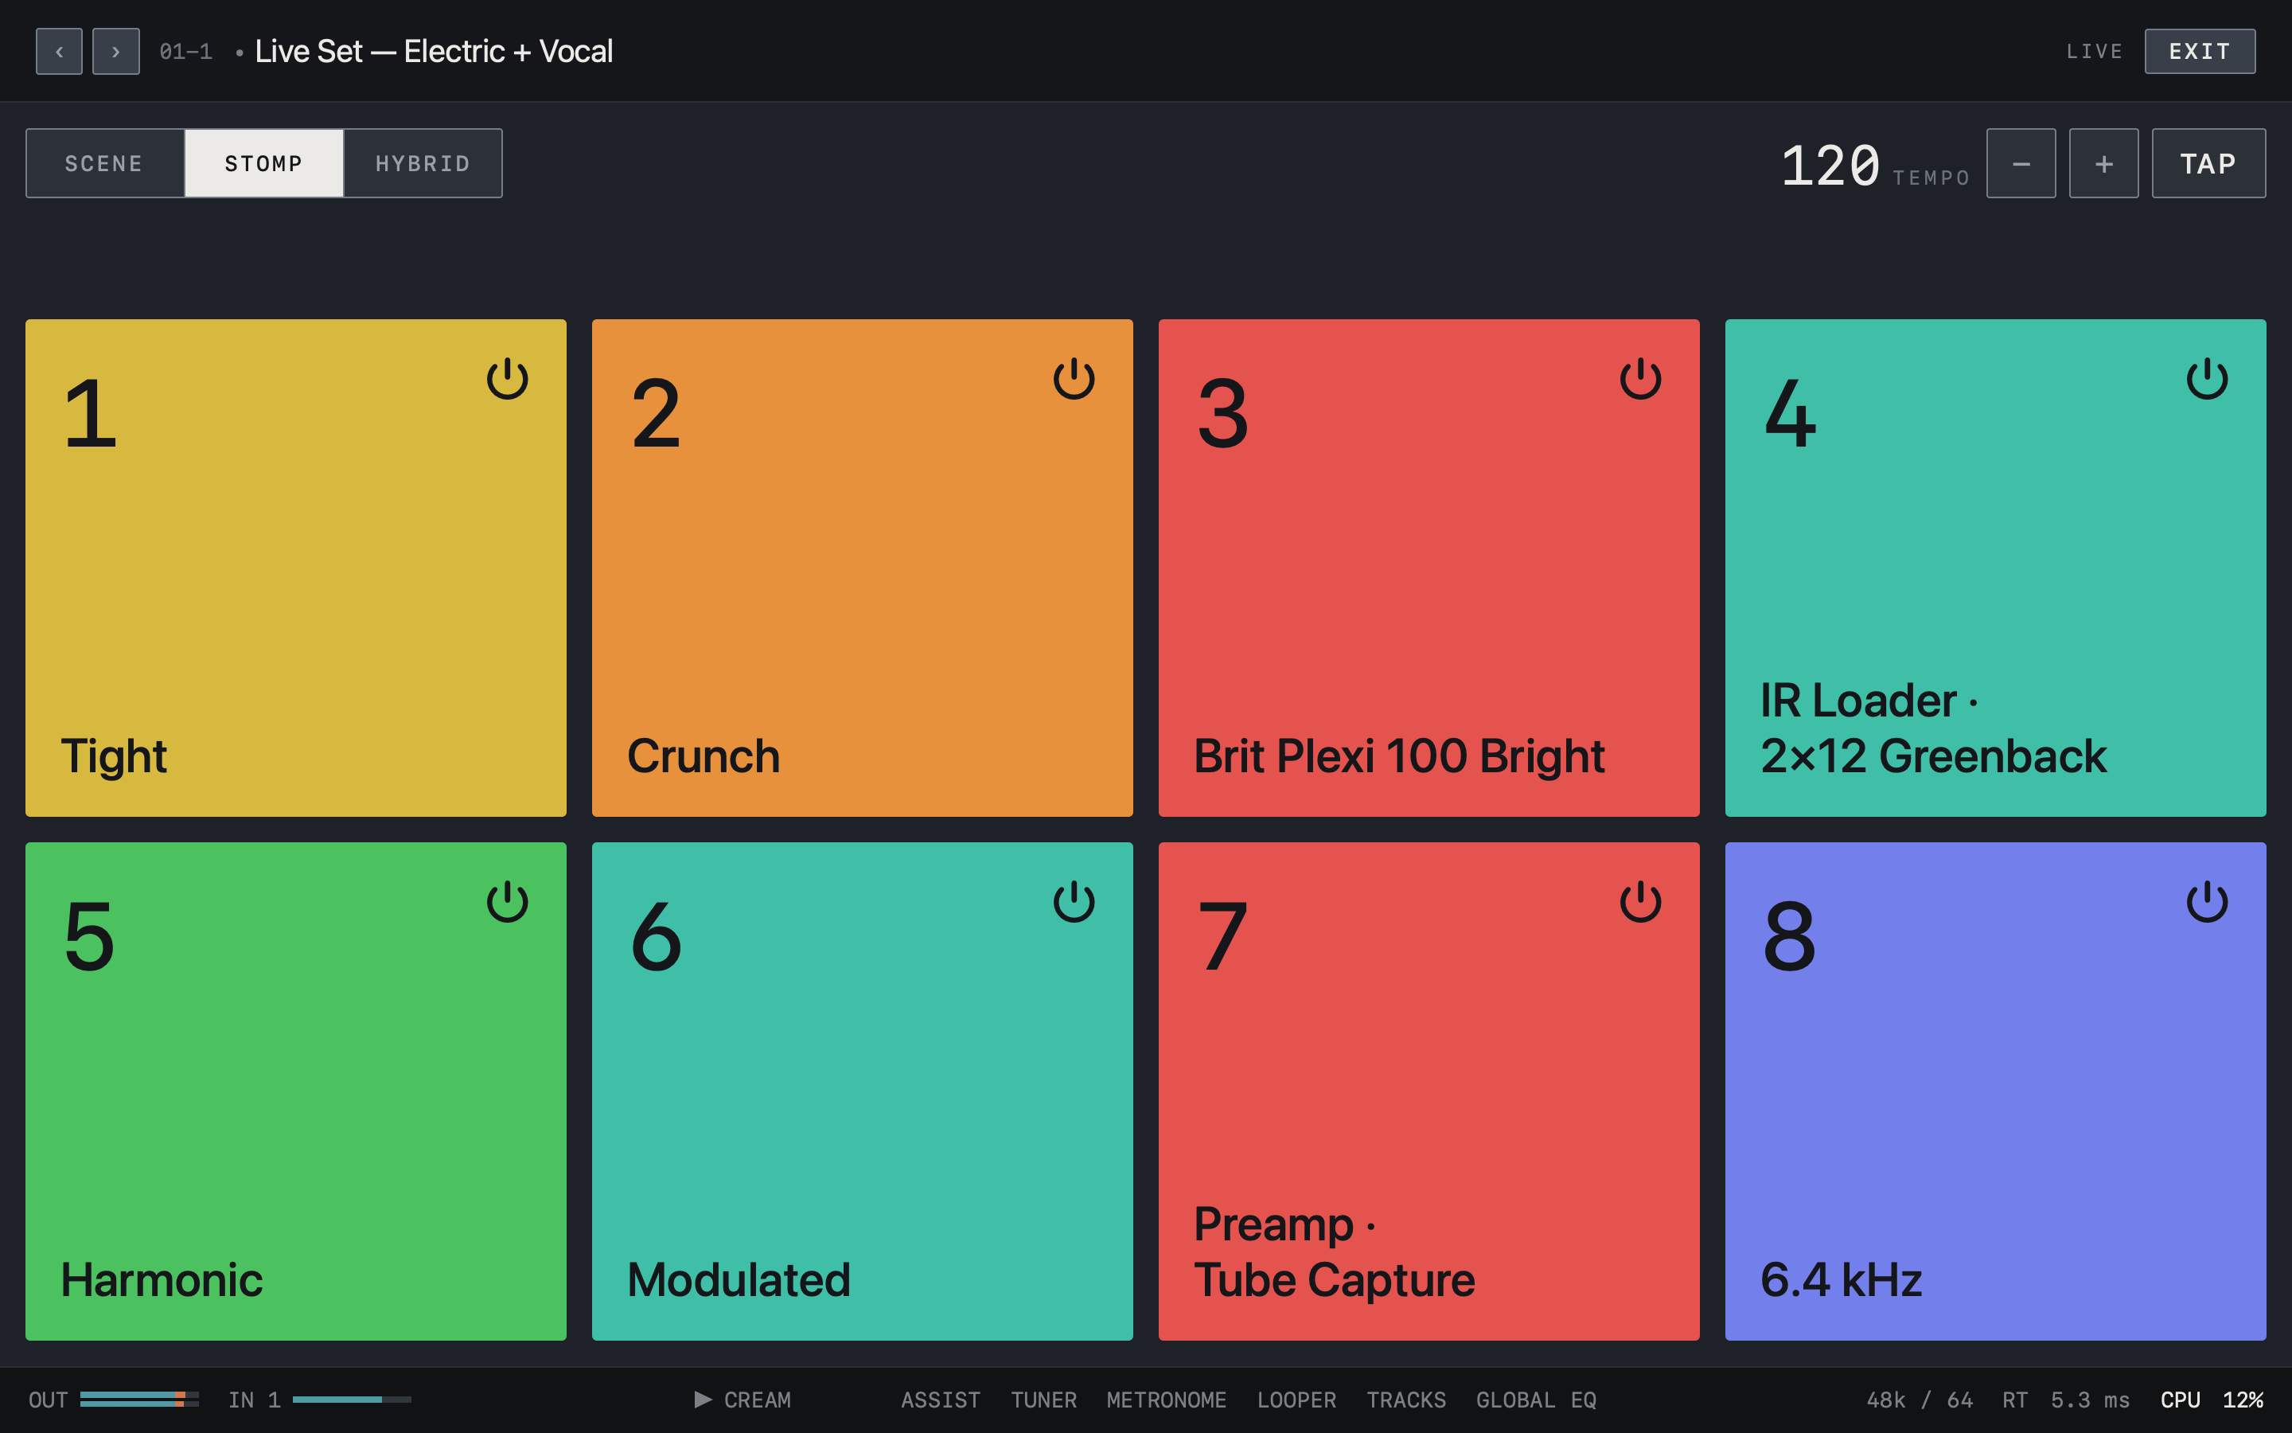Viewport: 2292px width, 1433px height.
Task: Toggle power on Preamp Tube Capture tile
Action: (x=1640, y=902)
